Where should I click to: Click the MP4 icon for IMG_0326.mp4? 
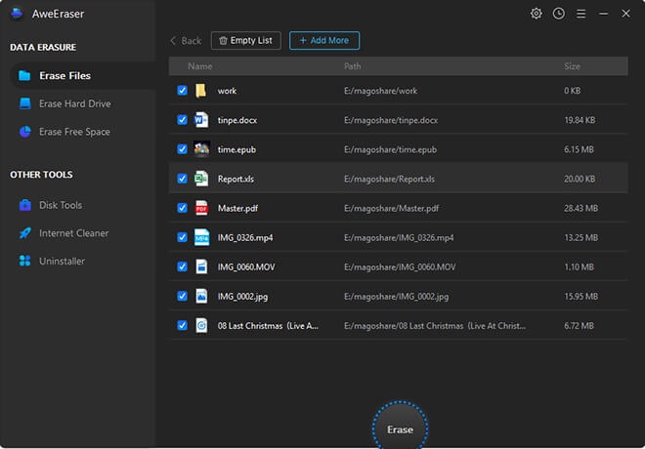coord(201,237)
